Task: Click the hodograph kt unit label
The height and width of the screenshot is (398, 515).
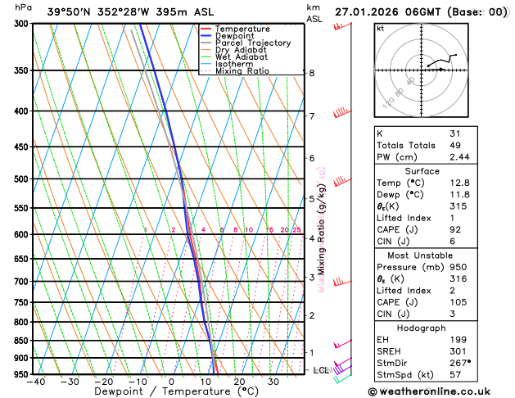Action: 381,29
